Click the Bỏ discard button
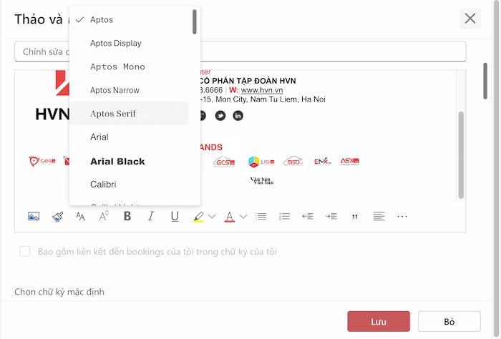This screenshot has width=501, height=339. point(449,321)
